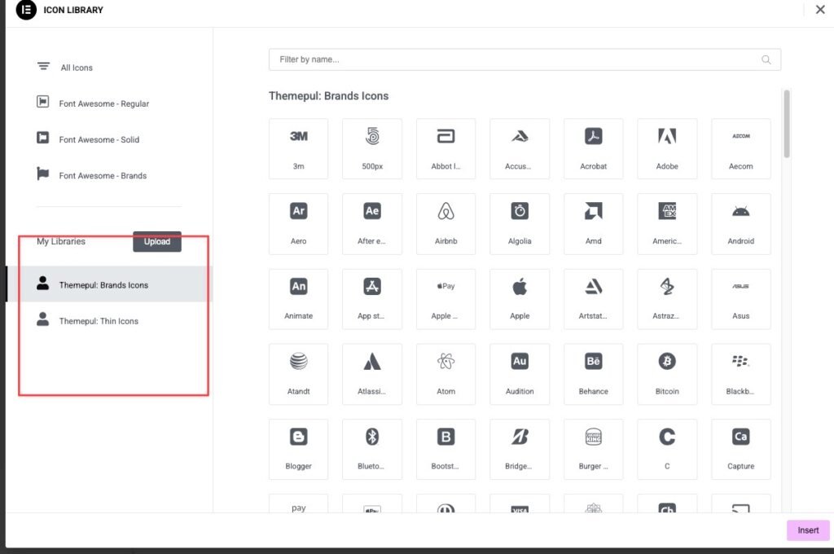Pick the Acrobat icon
This screenshot has width=834, height=554.
click(593, 148)
